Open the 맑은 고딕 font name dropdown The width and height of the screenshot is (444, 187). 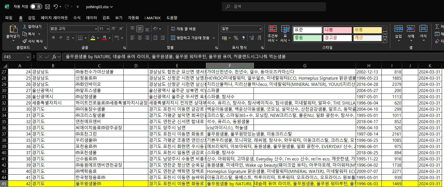[96, 29]
